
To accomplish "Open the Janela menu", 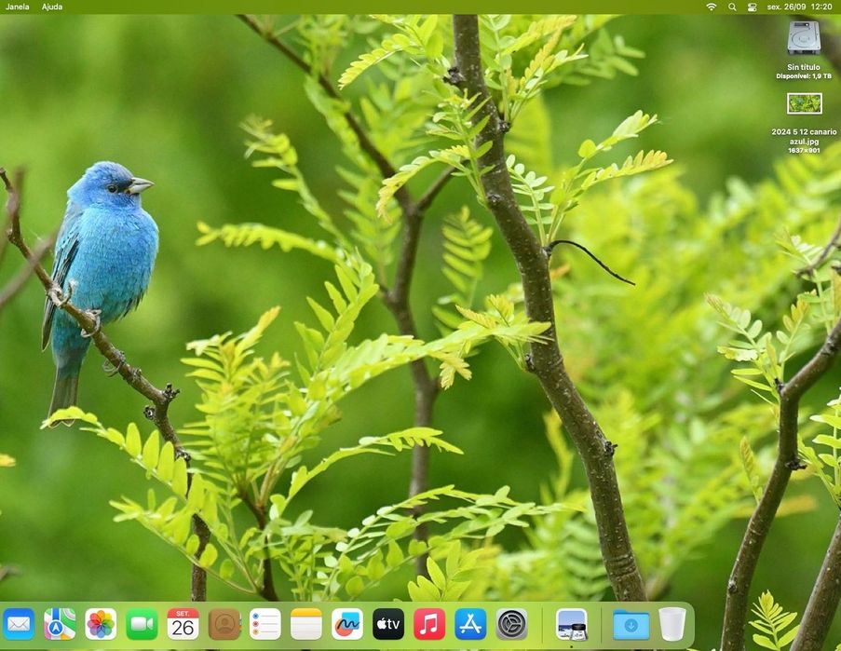I will tap(17, 7).
